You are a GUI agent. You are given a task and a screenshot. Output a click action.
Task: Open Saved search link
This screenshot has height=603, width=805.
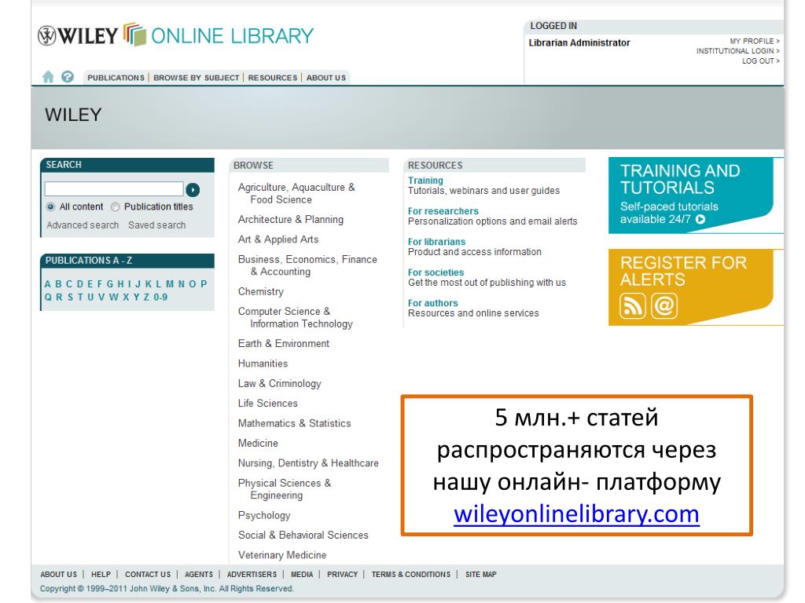pos(157,225)
